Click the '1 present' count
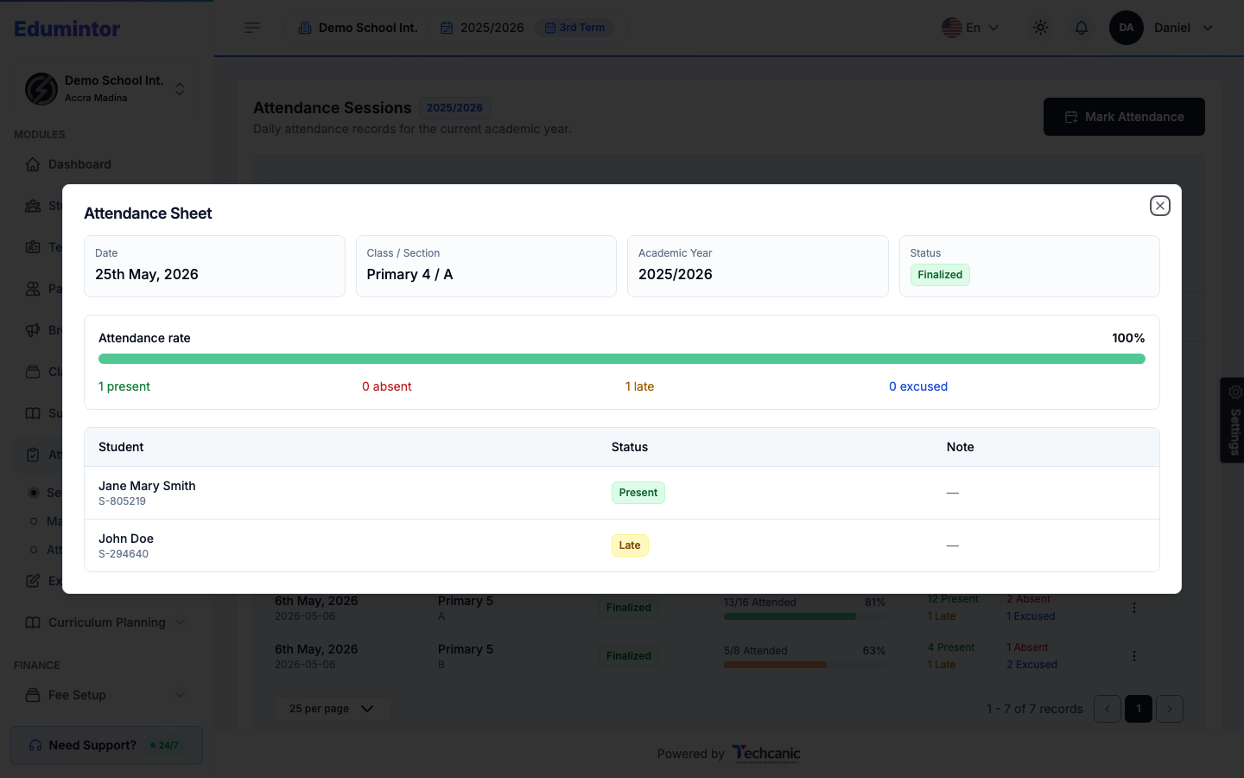This screenshot has height=778, width=1244. tap(124, 386)
